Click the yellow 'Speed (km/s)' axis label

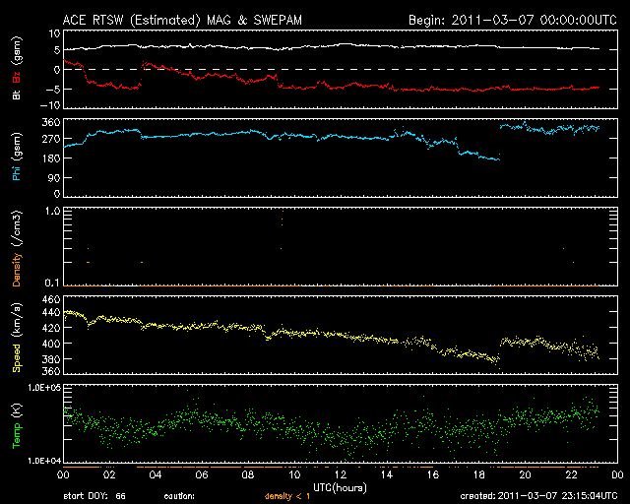17,336
